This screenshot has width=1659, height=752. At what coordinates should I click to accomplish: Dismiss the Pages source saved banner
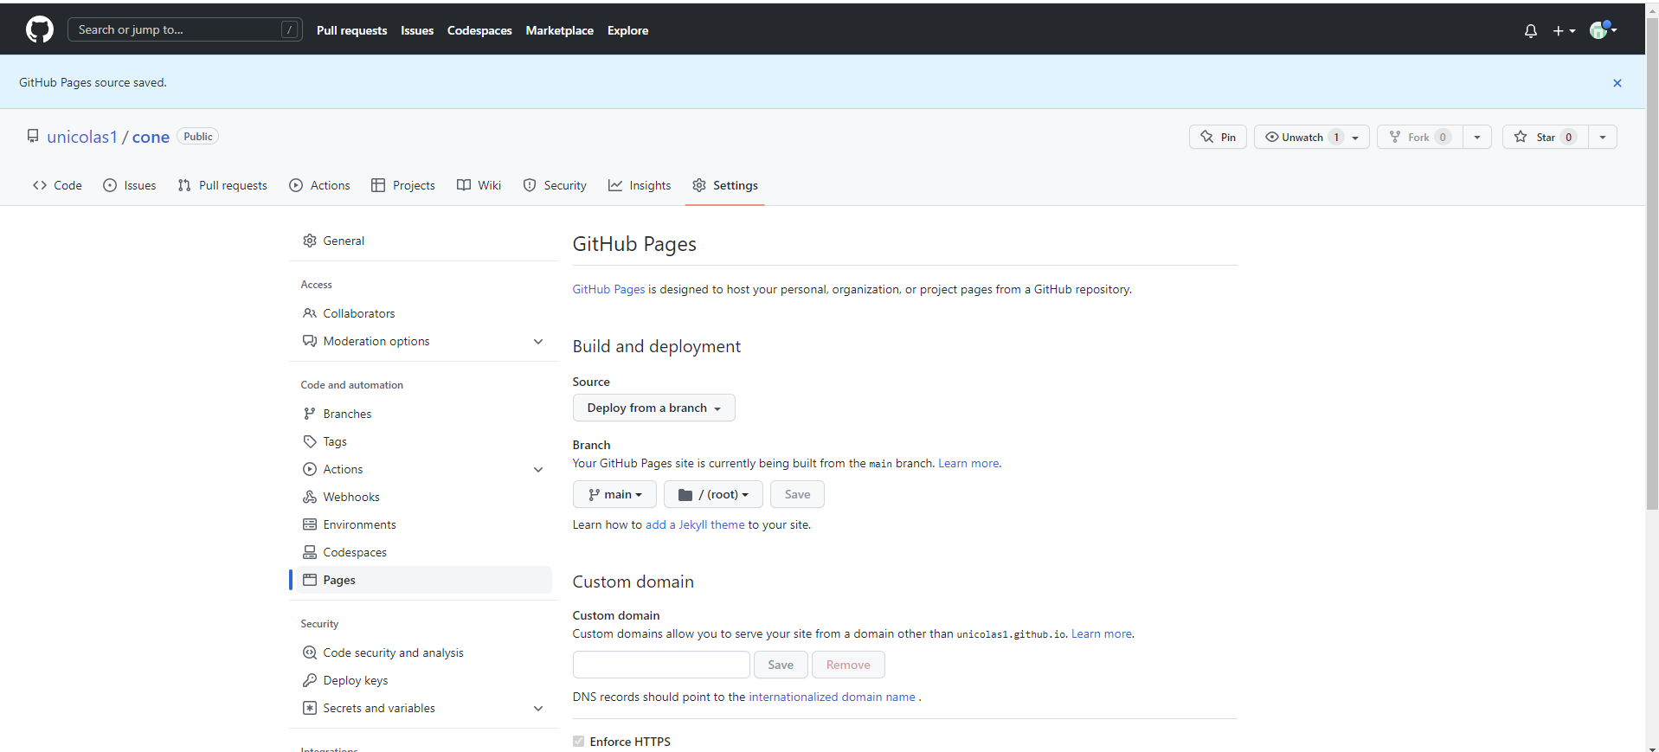tap(1617, 83)
